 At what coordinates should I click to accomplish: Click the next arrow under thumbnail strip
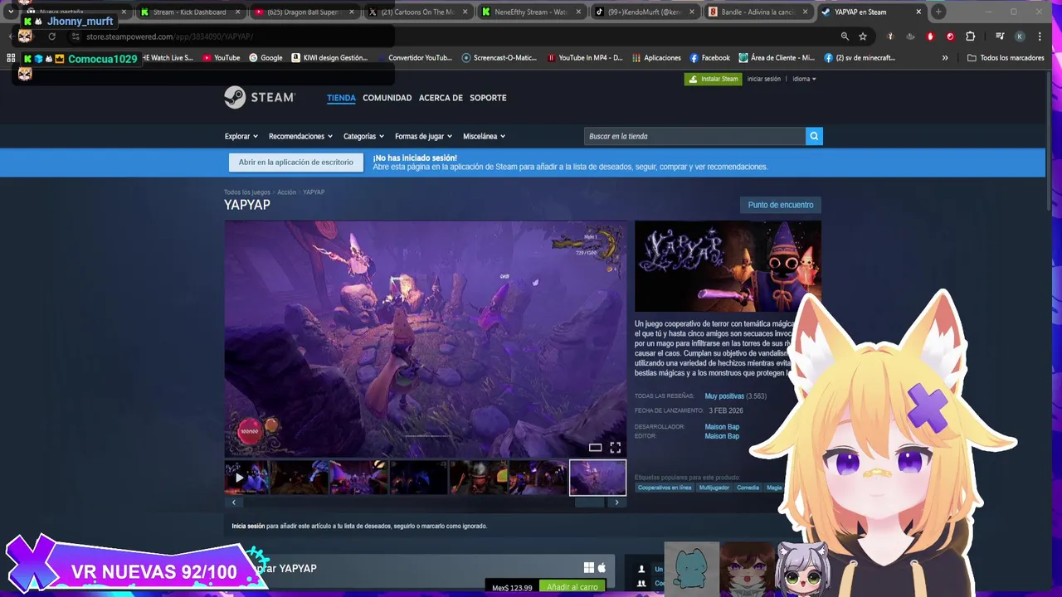616,502
